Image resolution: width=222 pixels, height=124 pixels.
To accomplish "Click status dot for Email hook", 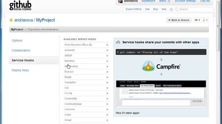I will (107, 120).
